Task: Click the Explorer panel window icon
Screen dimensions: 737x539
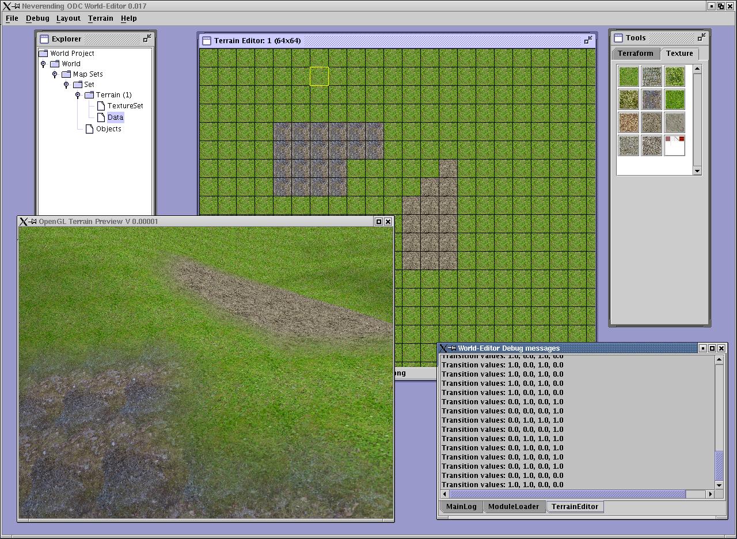Action: pyautogui.click(x=44, y=39)
